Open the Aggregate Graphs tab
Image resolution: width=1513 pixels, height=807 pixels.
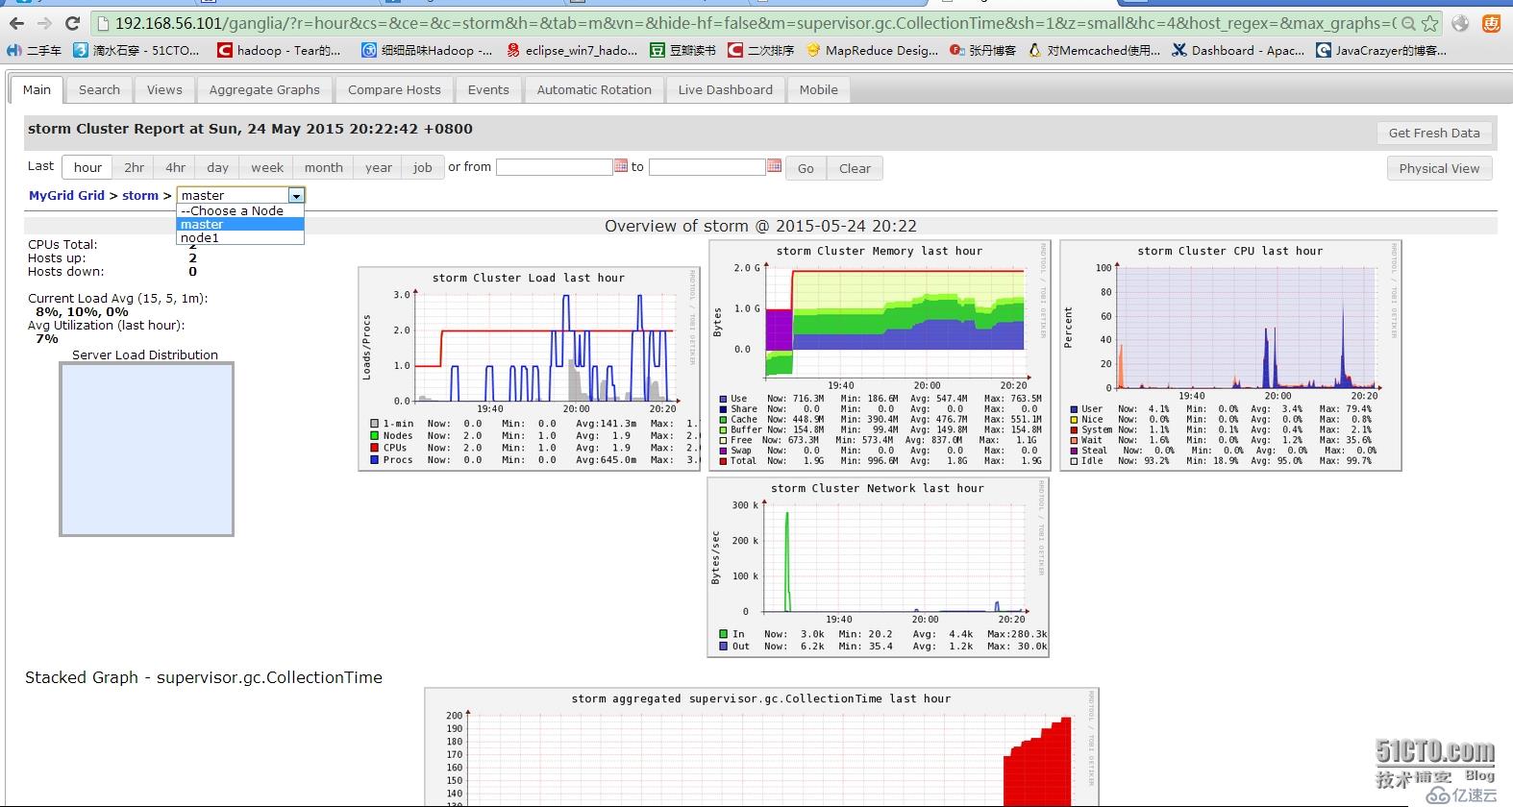pyautogui.click(x=264, y=89)
